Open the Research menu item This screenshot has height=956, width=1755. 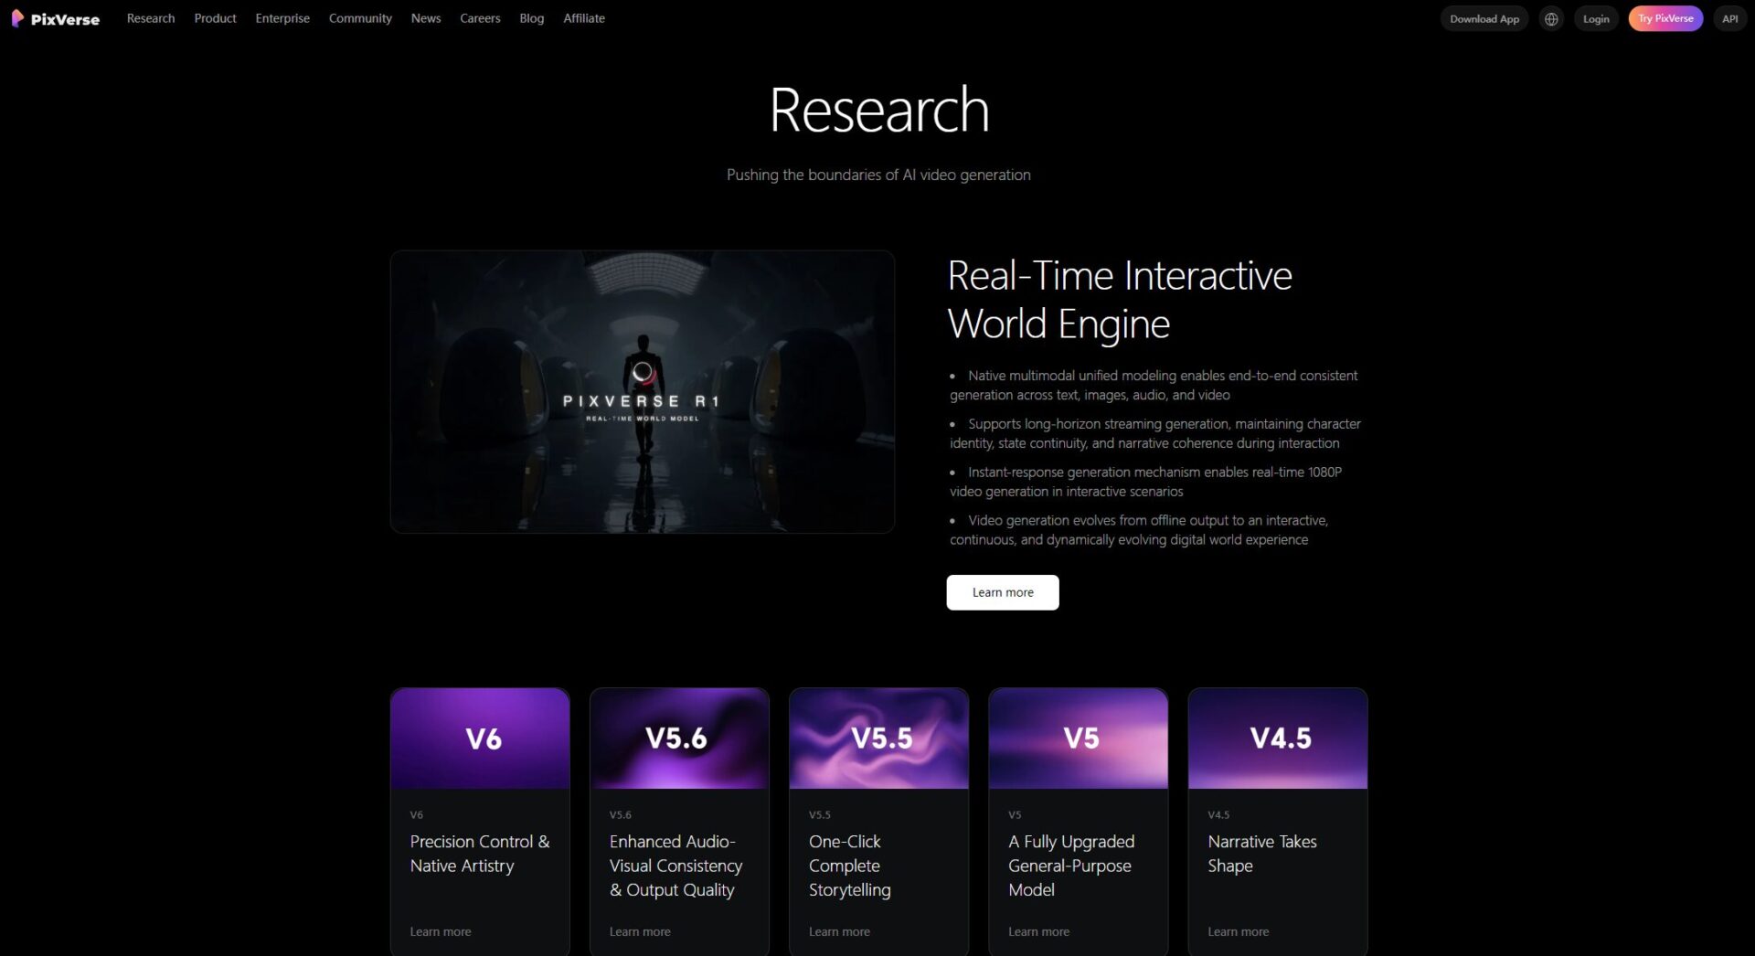151,18
